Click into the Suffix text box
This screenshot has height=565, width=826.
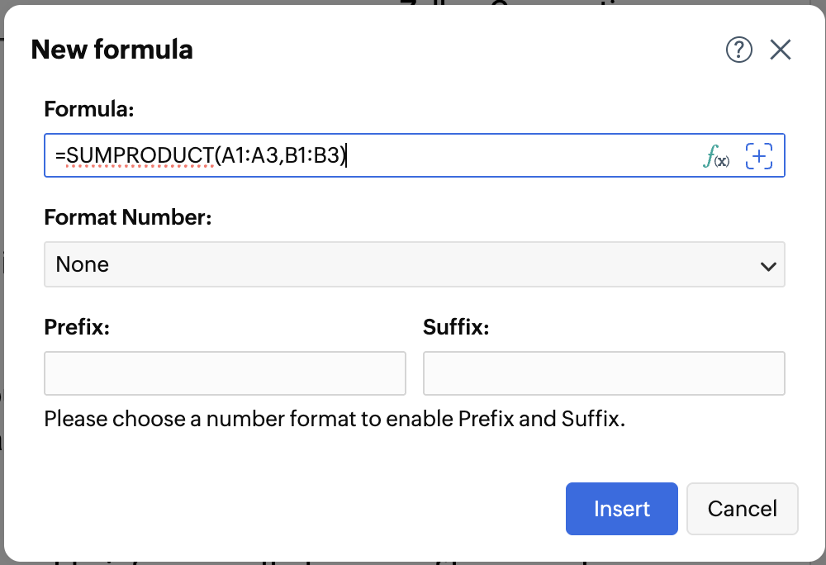click(x=604, y=373)
